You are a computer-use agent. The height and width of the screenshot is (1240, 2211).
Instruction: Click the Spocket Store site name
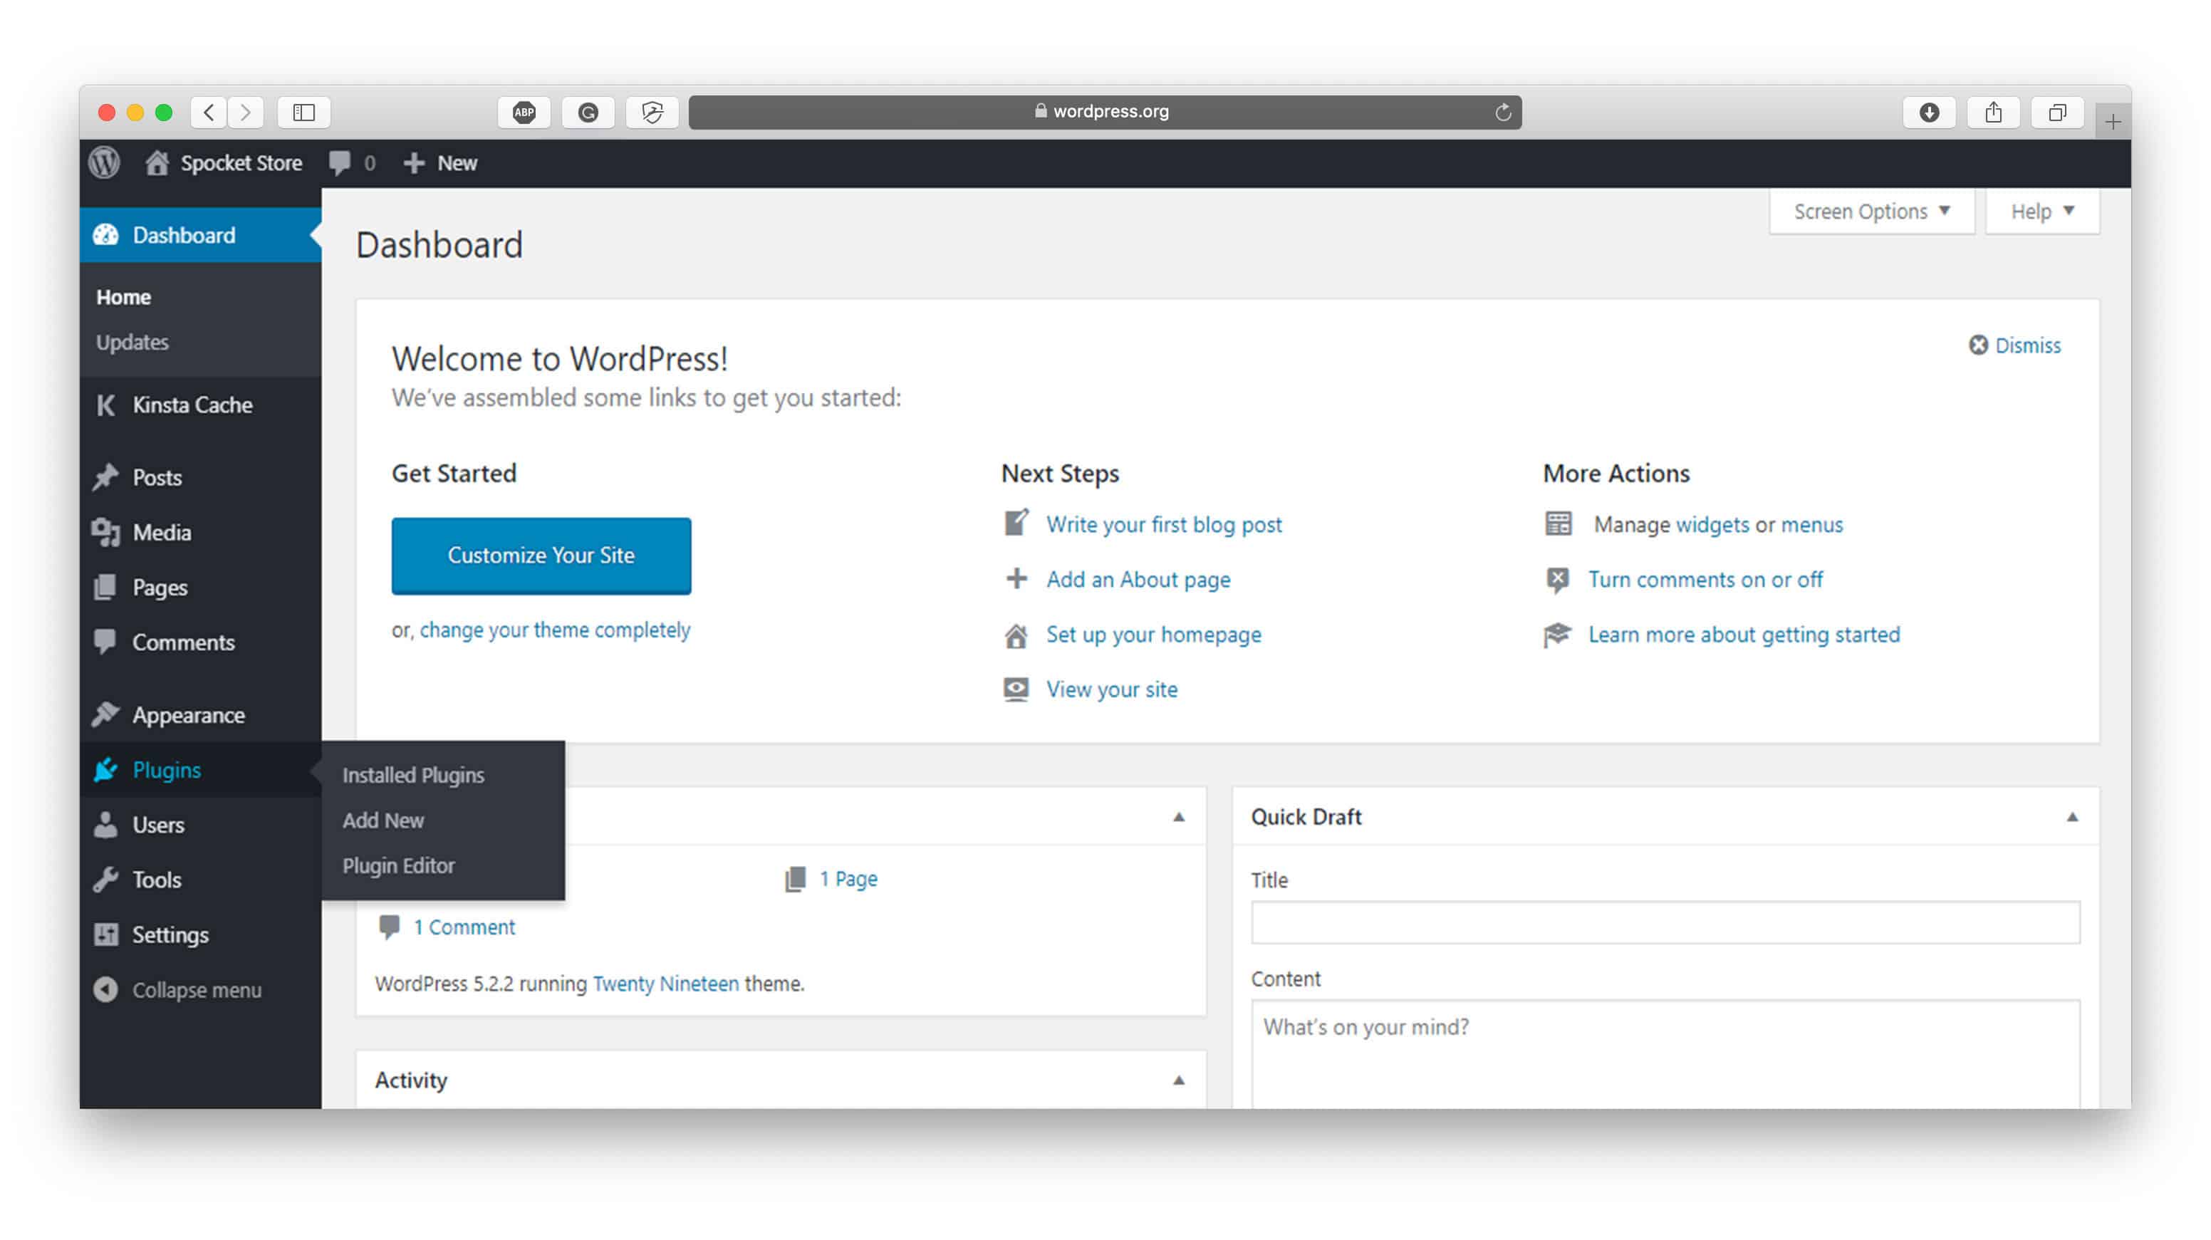(241, 163)
